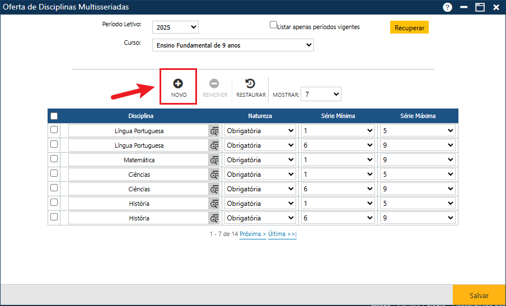Toggle the select-all checkbox in table header
Viewport: 506px width, 306px height.
point(54,116)
